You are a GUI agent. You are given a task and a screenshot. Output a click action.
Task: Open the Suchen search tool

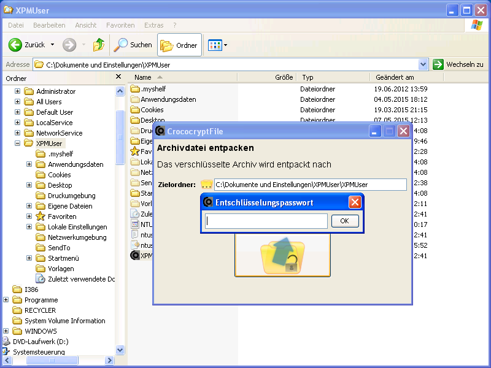133,45
